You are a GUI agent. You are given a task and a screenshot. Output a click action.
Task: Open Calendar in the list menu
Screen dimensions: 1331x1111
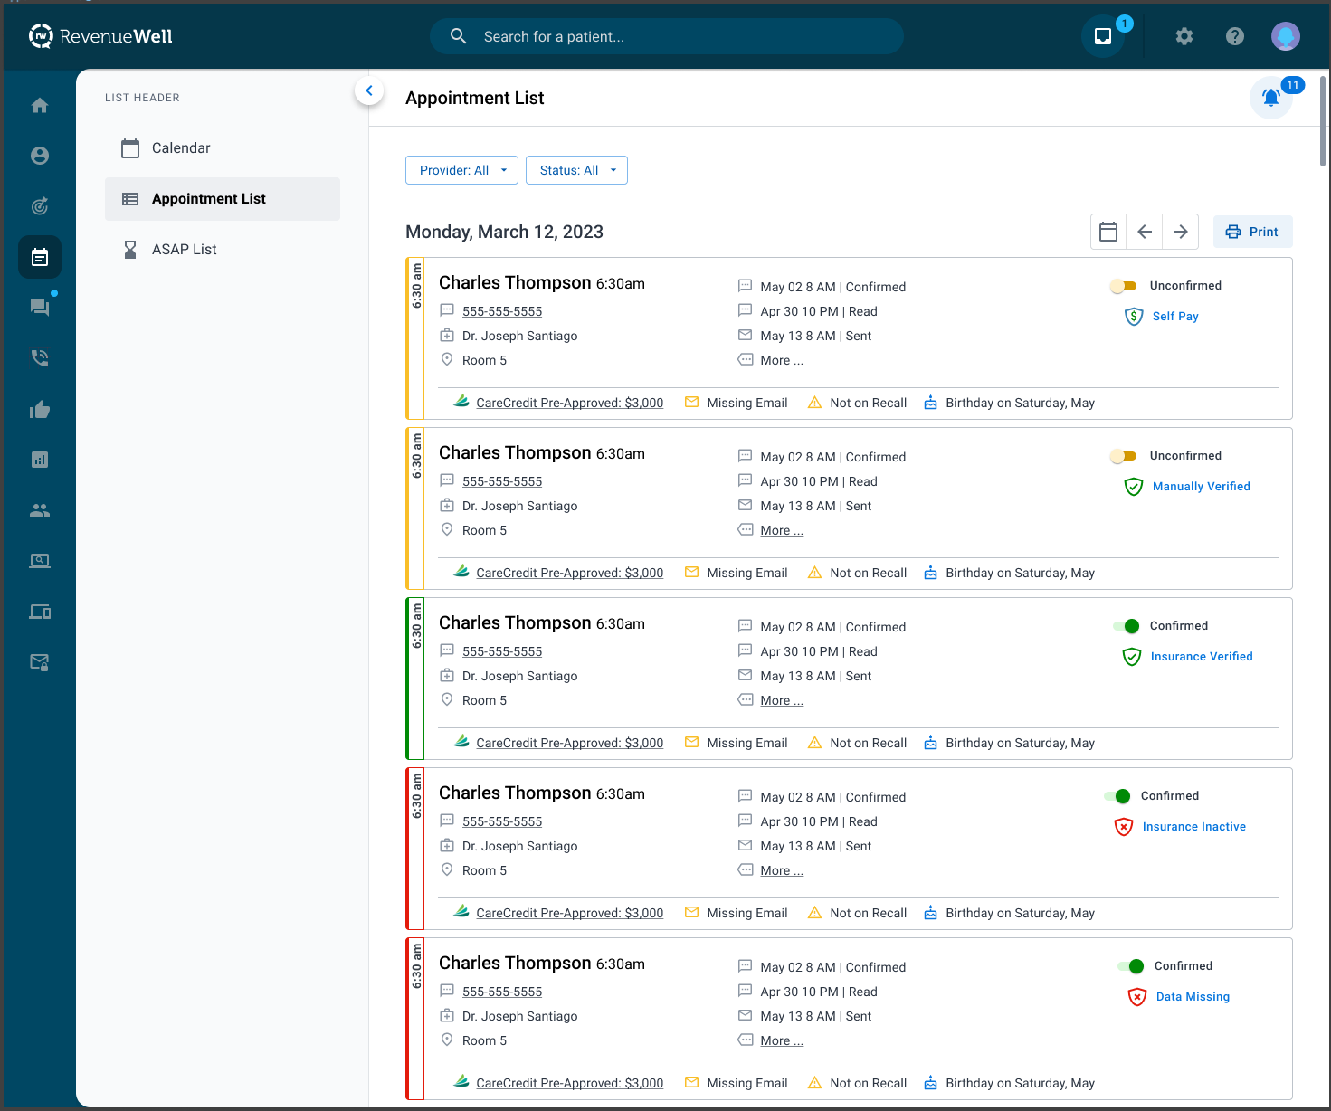(x=223, y=148)
